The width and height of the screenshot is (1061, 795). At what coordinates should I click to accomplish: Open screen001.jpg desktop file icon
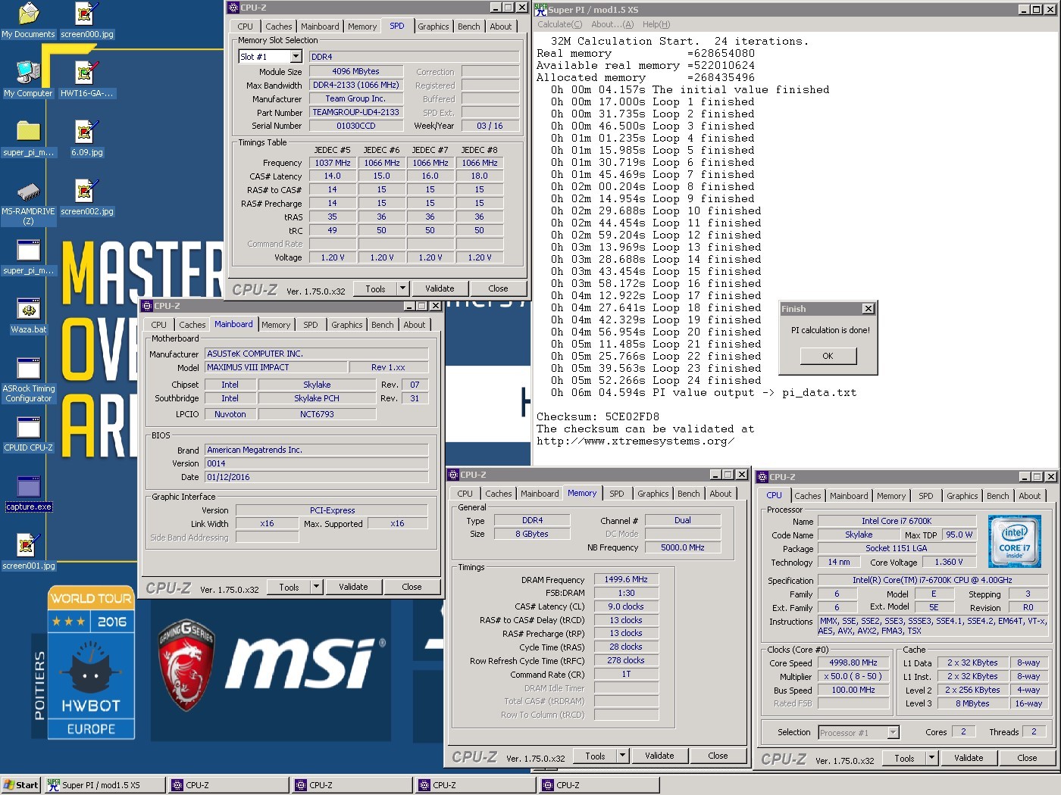click(28, 545)
